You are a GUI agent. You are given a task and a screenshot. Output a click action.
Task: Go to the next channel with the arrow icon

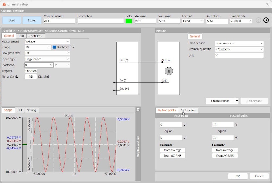tap(266, 20)
